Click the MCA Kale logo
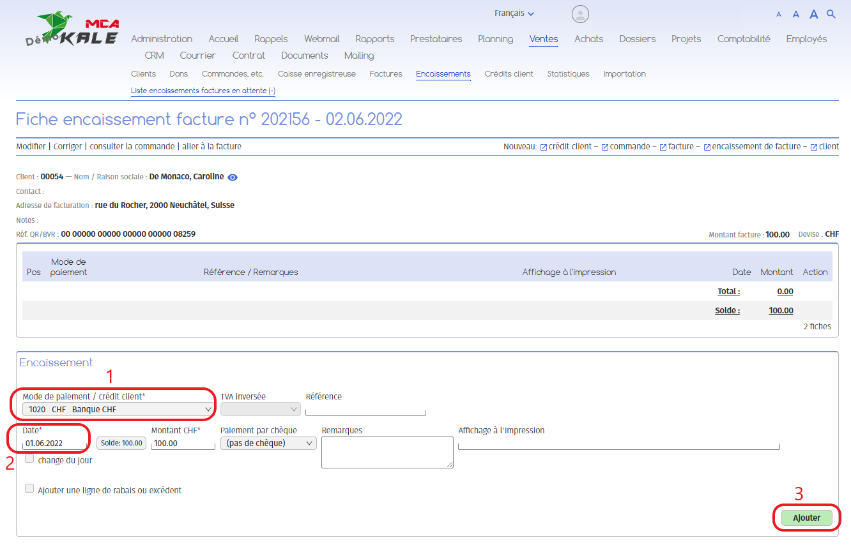The image size is (851, 545). pos(72,30)
